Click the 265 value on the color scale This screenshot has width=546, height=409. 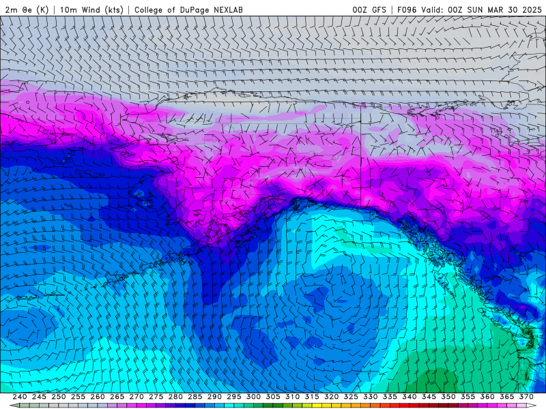coord(117,397)
